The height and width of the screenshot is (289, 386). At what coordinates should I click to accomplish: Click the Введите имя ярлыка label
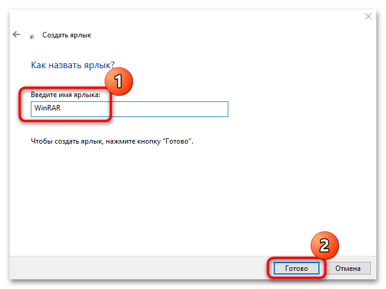[65, 95]
